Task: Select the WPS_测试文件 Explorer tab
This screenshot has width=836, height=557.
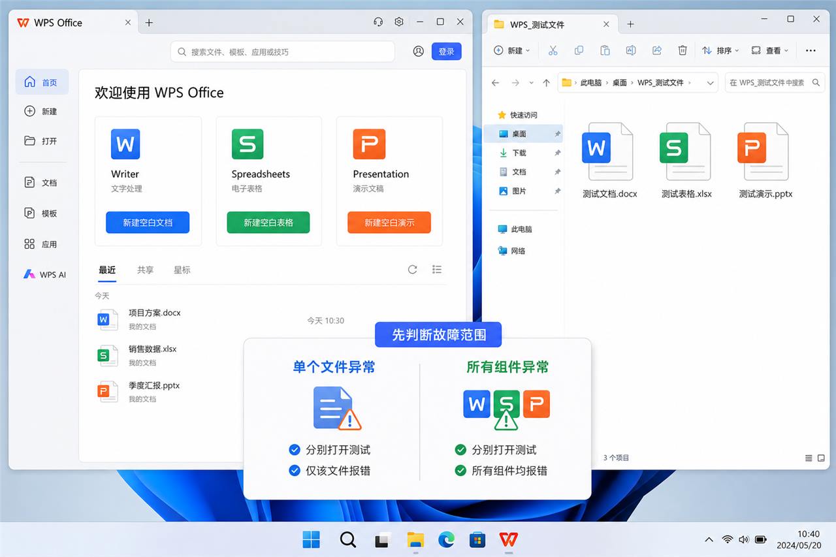Action: (x=553, y=24)
